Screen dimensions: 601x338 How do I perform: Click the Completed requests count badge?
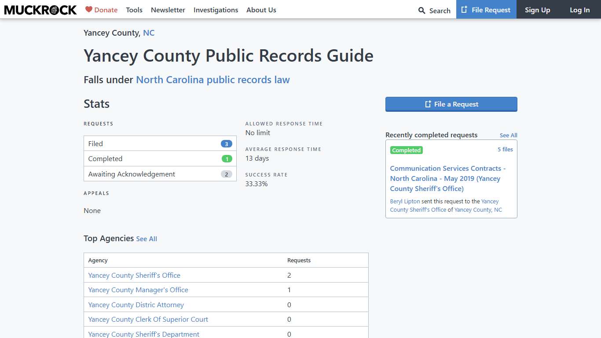coord(227,158)
